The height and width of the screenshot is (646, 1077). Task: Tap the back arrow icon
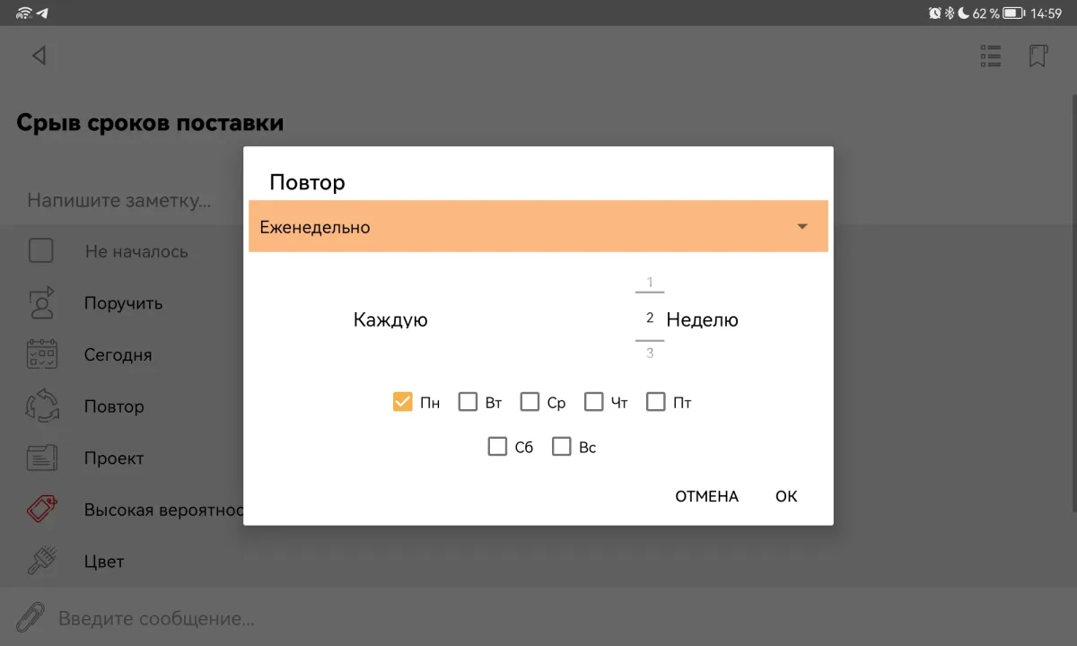point(39,56)
